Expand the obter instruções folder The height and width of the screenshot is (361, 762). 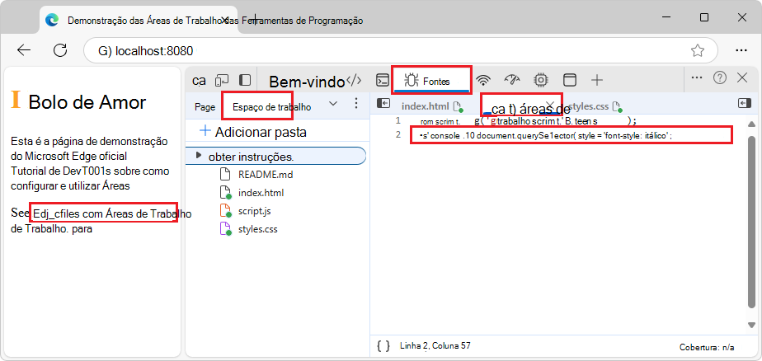coord(198,156)
